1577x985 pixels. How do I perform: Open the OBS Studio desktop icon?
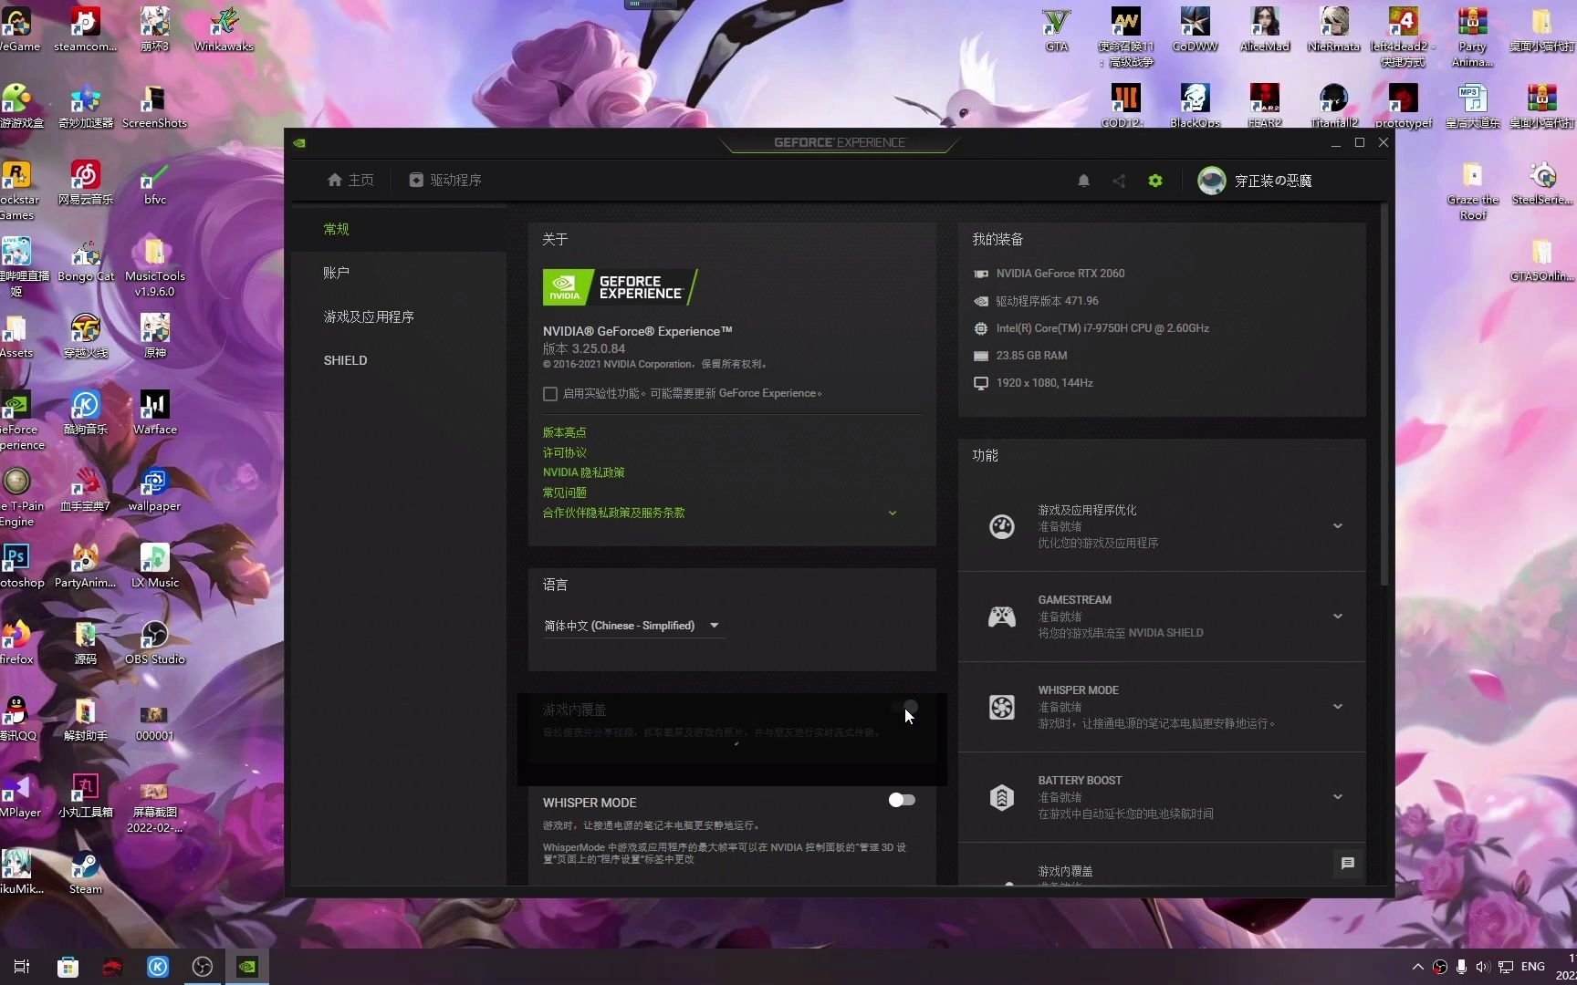pos(154,642)
